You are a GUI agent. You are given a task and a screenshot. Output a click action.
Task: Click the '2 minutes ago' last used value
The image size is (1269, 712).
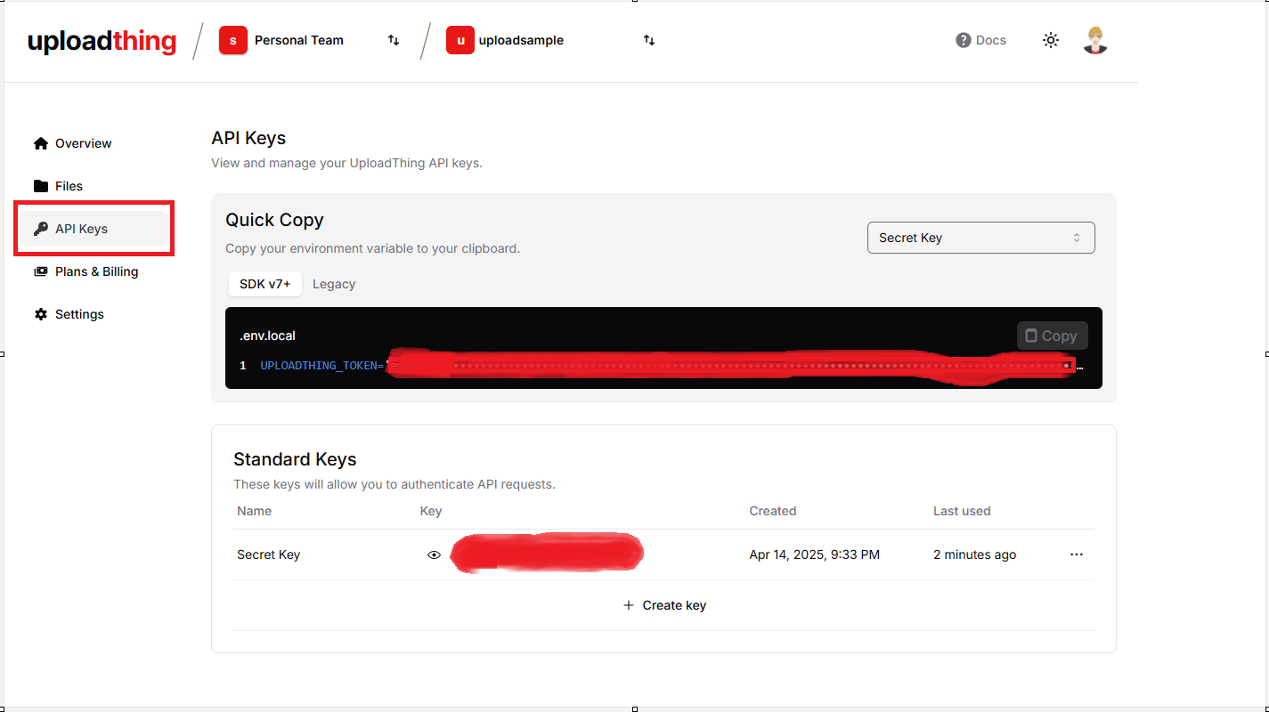pos(974,554)
